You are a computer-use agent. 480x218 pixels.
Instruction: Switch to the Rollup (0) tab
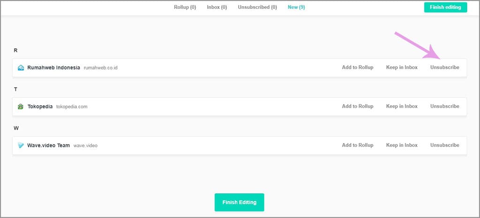tap(186, 7)
